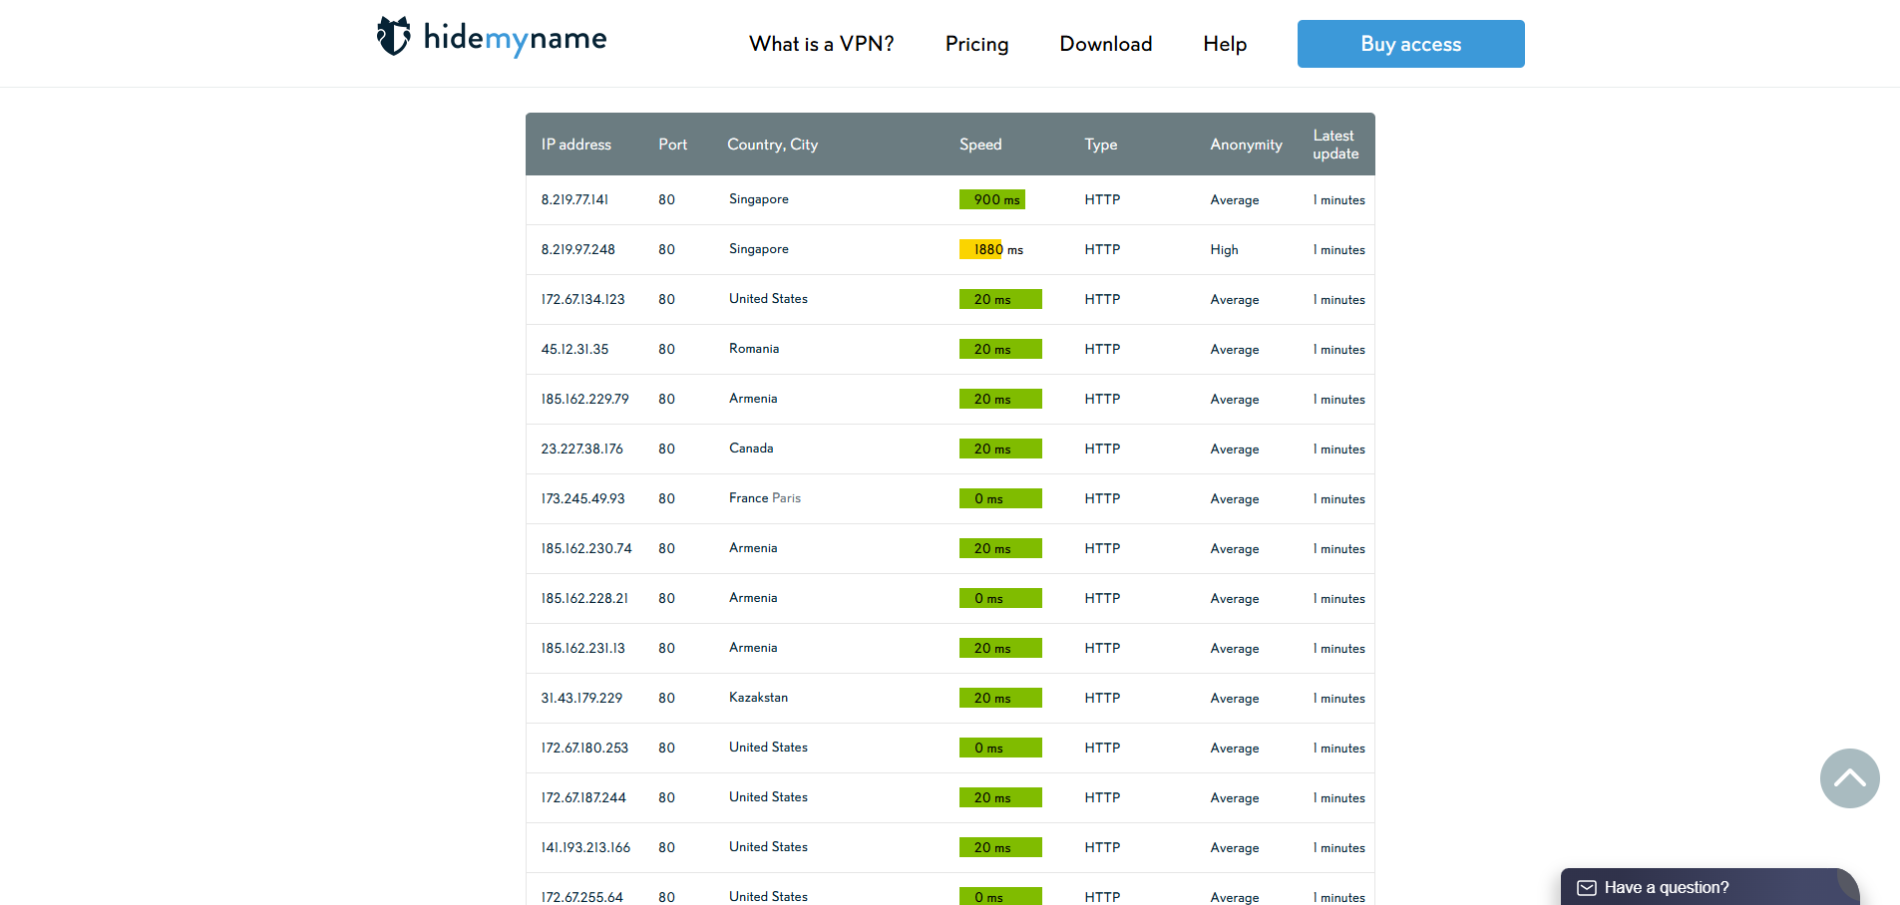This screenshot has width=1900, height=905.
Task: Select IP address 185.162.229.79
Action: 585,399
